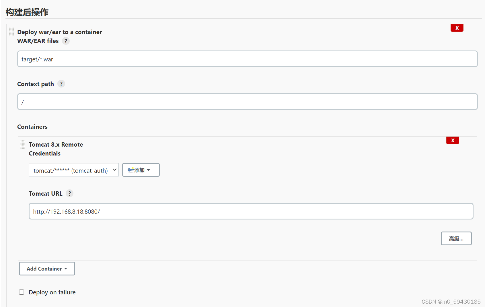Click the Context path input field
This screenshot has width=485, height=307.
(x=247, y=102)
